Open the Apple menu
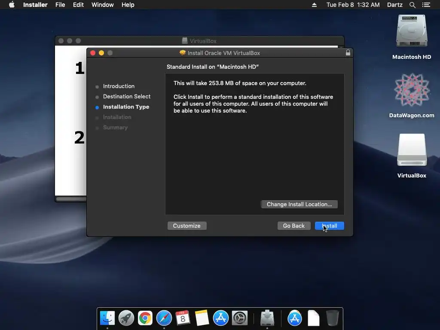 pos(12,5)
